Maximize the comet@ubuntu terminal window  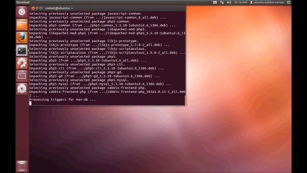pyautogui.click(x=41, y=8)
